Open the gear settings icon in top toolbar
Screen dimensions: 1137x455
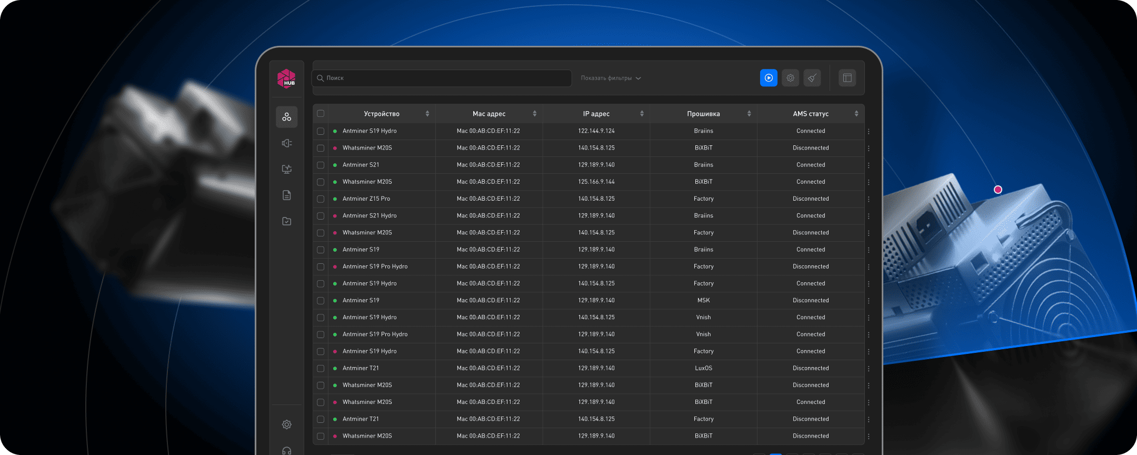[790, 78]
